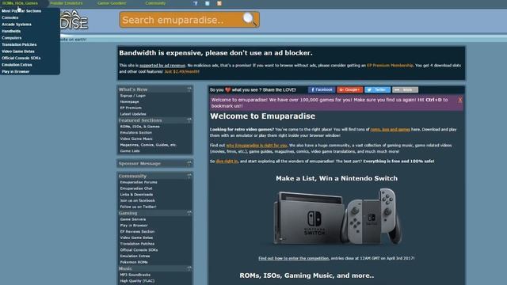Share on Twitter button
This screenshot has width=507, height=285.
377,89
